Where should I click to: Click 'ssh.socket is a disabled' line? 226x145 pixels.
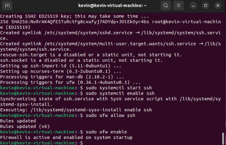pos(81,60)
